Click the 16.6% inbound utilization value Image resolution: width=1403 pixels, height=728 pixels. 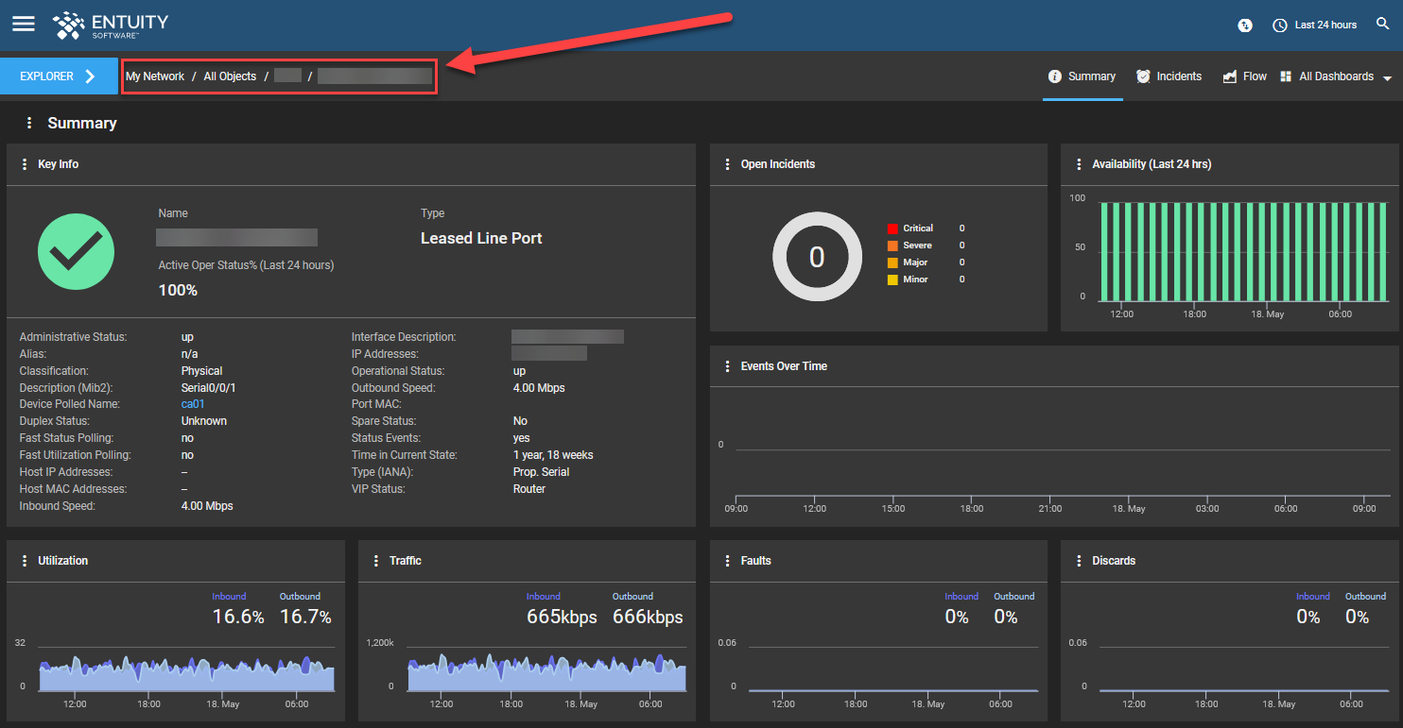(238, 618)
